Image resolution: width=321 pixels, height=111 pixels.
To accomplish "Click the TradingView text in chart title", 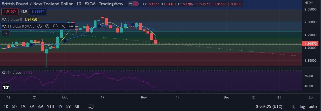I will click(111, 4).
